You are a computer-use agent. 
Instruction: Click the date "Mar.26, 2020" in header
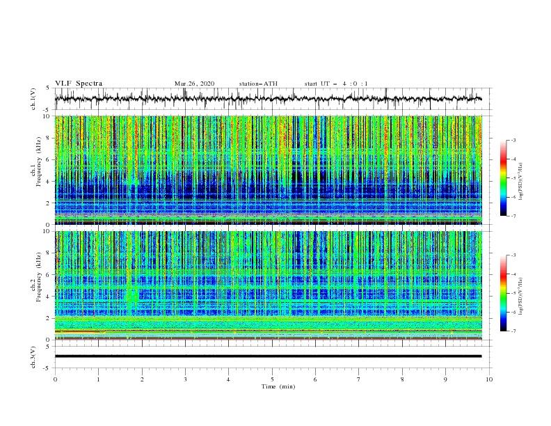point(194,84)
